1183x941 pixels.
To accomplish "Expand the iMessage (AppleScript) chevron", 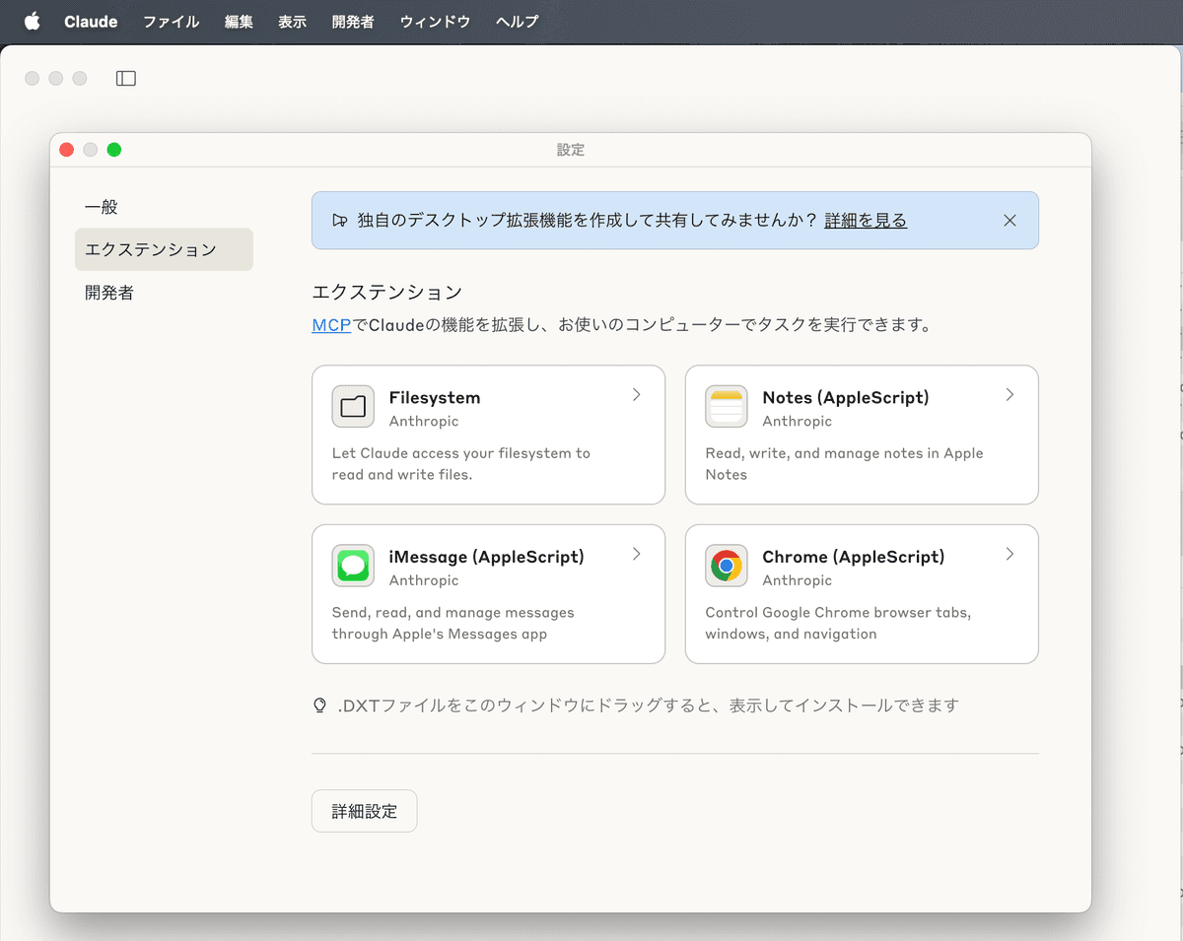I will 637,554.
